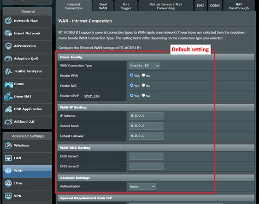
Task: Go to Guest Network label
Action: click(27, 33)
